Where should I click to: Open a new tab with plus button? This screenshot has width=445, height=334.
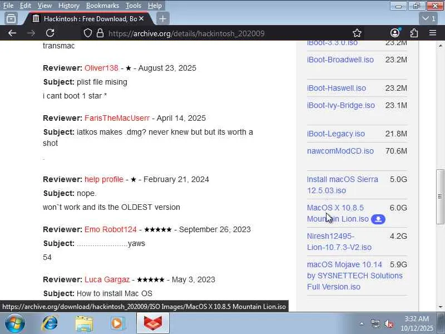point(162,19)
